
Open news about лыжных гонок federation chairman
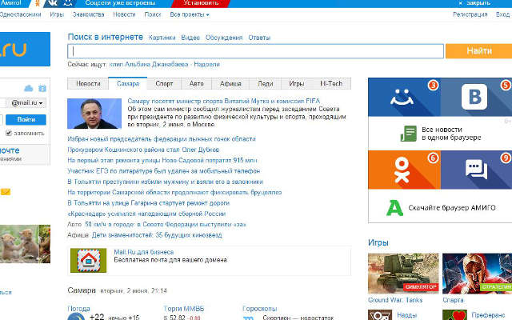coord(162,138)
